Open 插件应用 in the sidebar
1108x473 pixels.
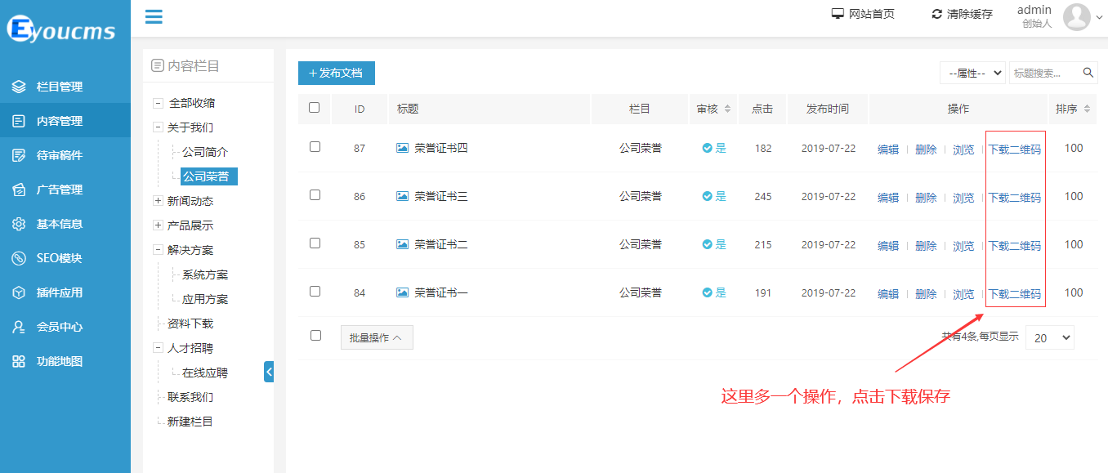65,292
